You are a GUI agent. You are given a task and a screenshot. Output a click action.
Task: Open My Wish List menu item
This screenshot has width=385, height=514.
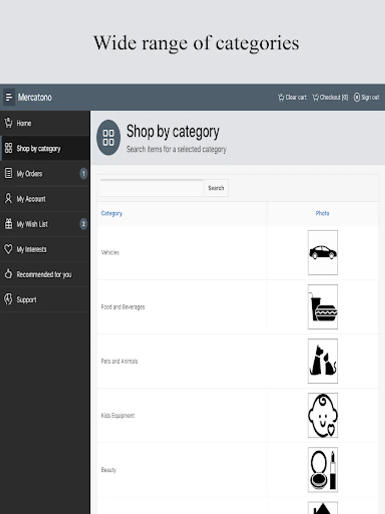pos(45,224)
